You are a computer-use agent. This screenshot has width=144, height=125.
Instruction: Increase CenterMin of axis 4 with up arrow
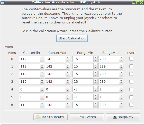pos(42,88)
